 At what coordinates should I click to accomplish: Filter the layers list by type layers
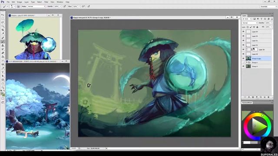tap(261, 19)
